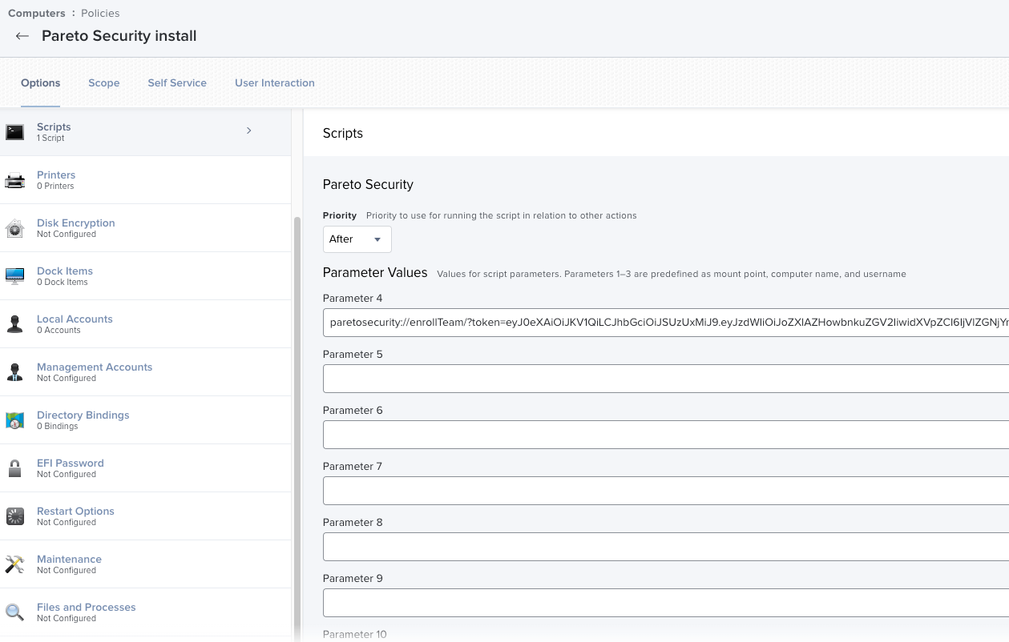1009x642 pixels.
Task: Click the Directory Bindings icon
Action: 14,420
